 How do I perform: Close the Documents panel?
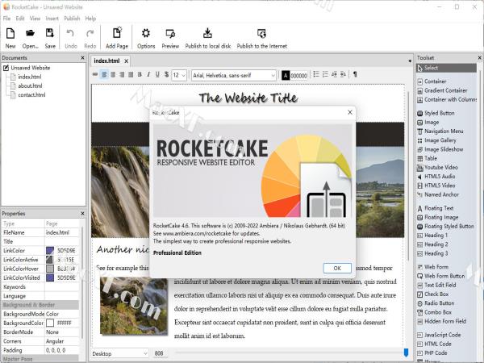tap(82, 58)
